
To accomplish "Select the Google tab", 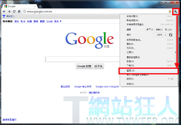I will (x=20, y=6).
